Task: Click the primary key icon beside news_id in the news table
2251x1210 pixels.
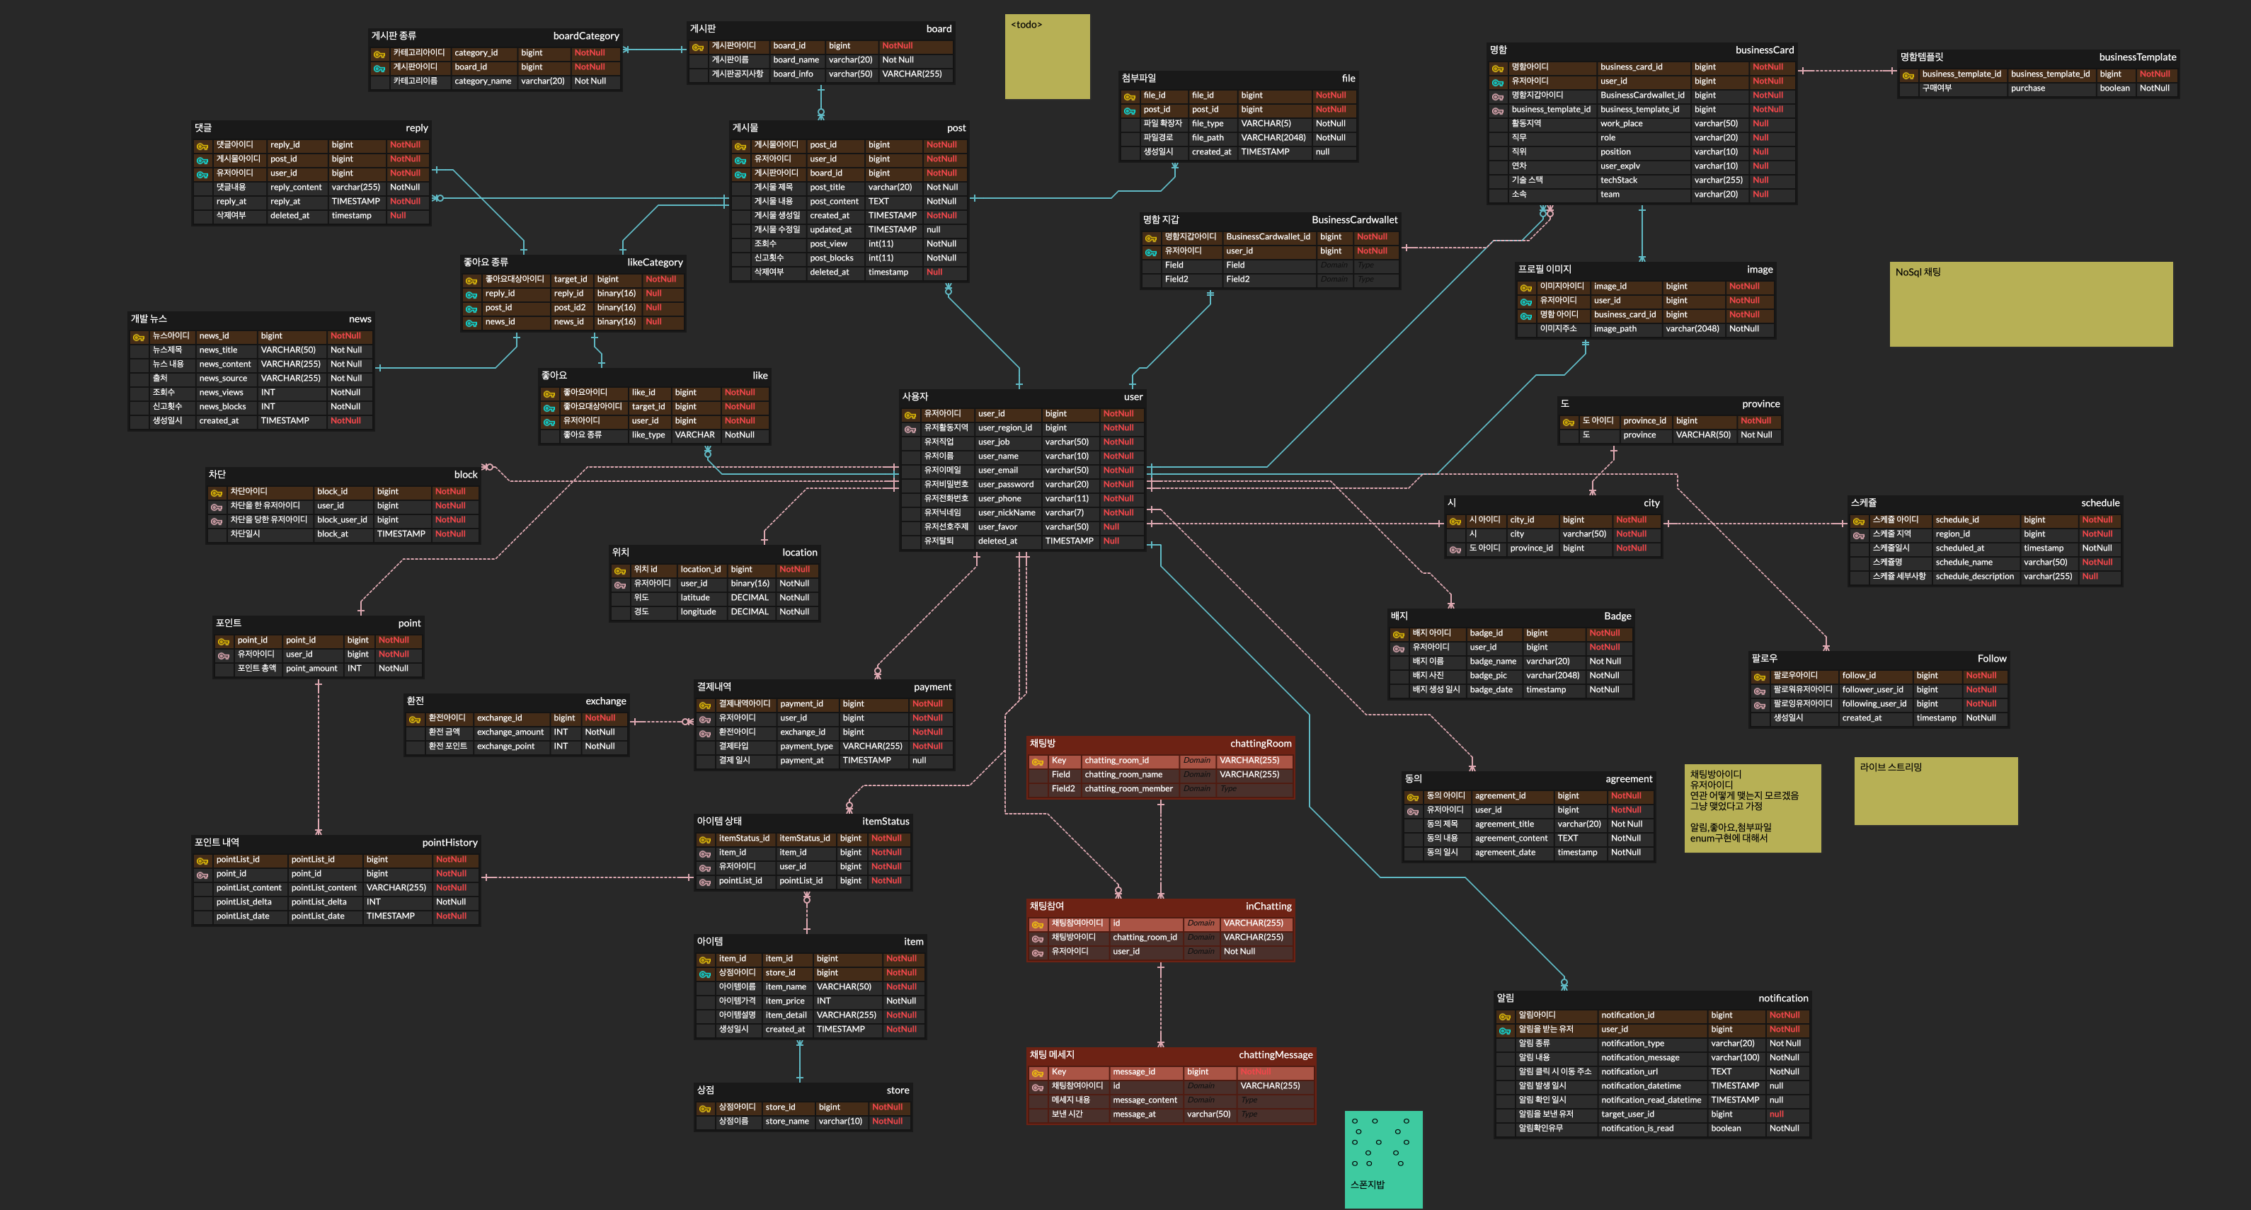Action: (x=138, y=336)
